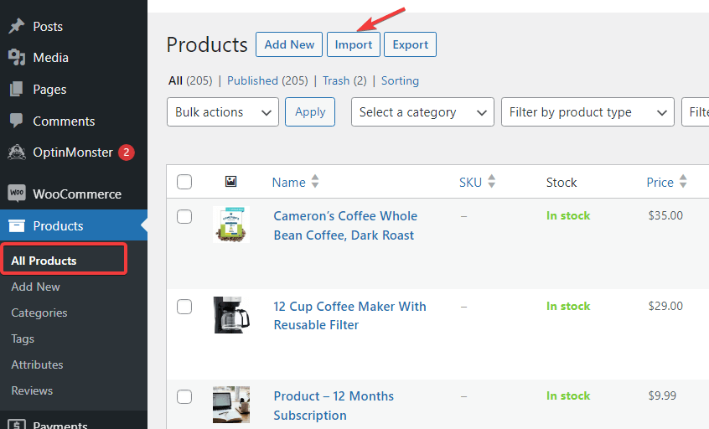Click the $29.00 price value
This screenshot has height=429, width=709.
[665, 306]
